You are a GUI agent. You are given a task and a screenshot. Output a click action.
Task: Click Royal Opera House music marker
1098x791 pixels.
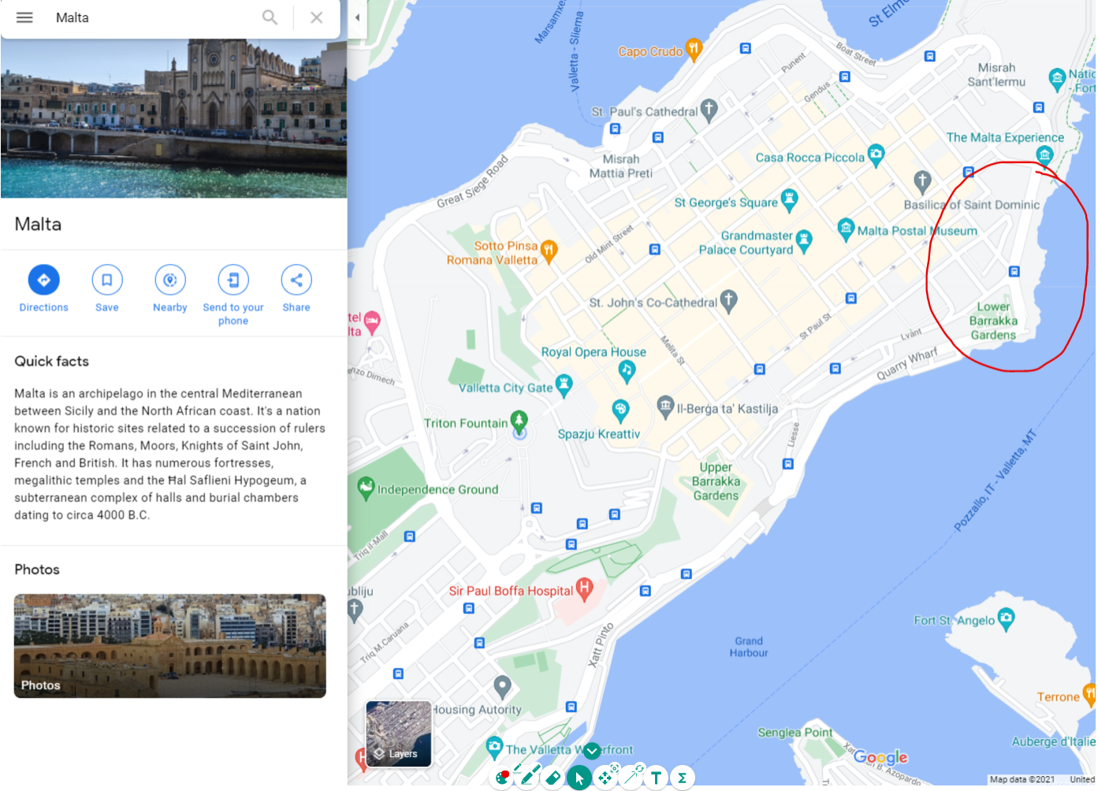(627, 370)
